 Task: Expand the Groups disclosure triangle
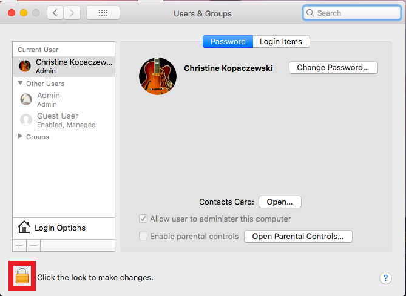(20, 136)
